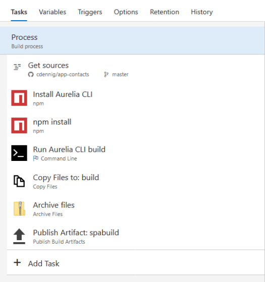Select the Retention tab

click(165, 12)
